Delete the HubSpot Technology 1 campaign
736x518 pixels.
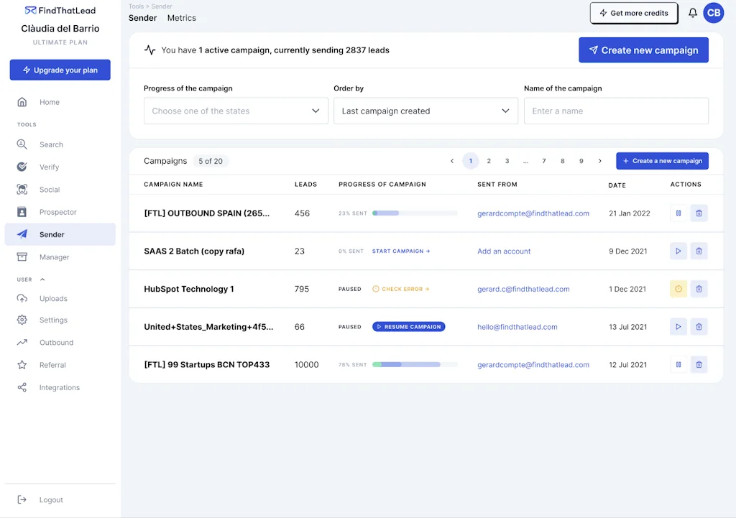699,288
